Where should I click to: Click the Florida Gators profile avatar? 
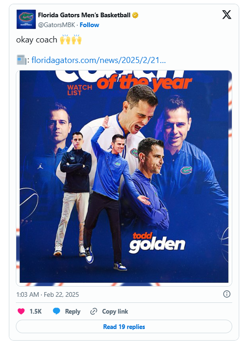pyautogui.click(x=26, y=19)
